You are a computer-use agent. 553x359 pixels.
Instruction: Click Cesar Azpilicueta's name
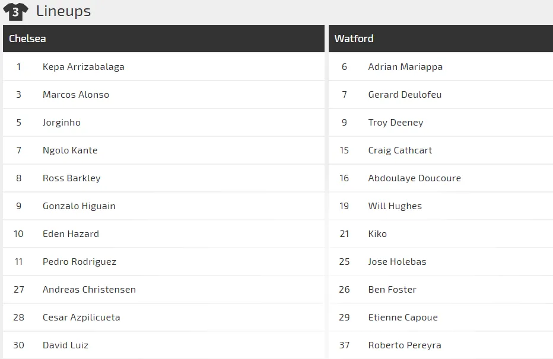click(81, 318)
